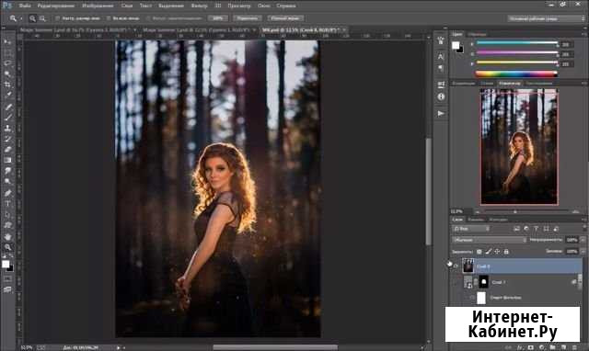Switch to the Каналы tab

point(476,220)
